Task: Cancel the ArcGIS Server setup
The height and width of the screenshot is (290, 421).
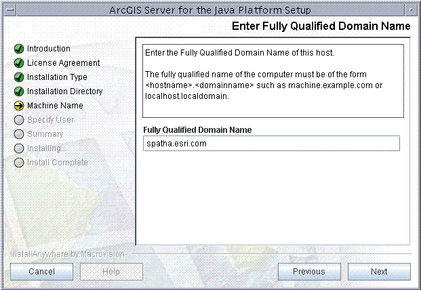Action: 41,272
